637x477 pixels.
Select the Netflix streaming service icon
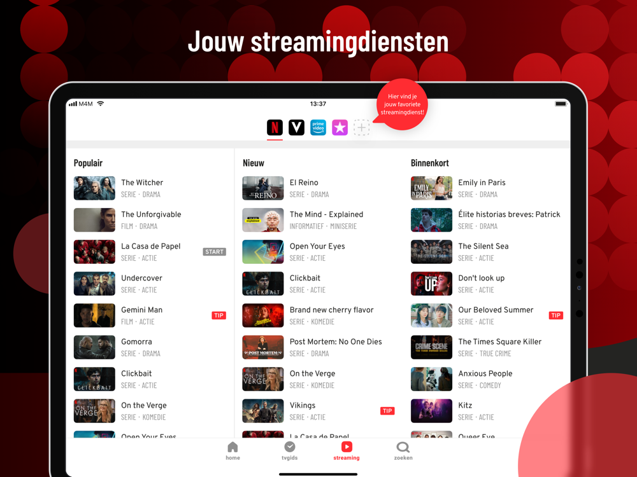[275, 127]
